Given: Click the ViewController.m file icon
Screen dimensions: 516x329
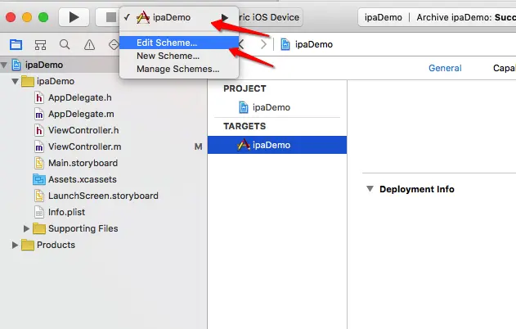Looking at the screenshot, I should point(38,146).
